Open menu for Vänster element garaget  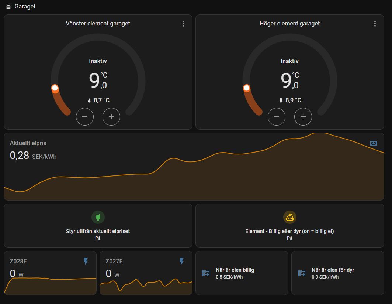(183, 24)
